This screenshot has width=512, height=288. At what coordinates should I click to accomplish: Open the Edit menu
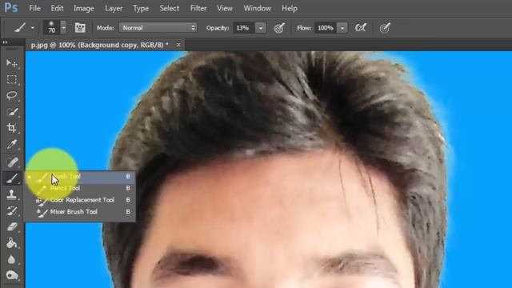click(x=57, y=8)
